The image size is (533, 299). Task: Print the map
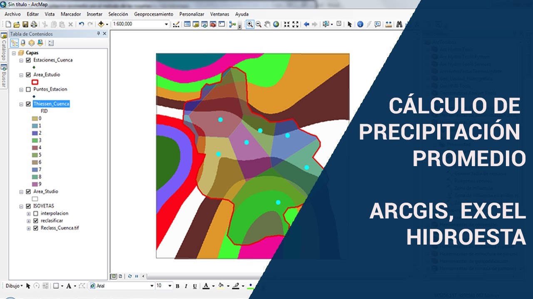click(x=34, y=25)
